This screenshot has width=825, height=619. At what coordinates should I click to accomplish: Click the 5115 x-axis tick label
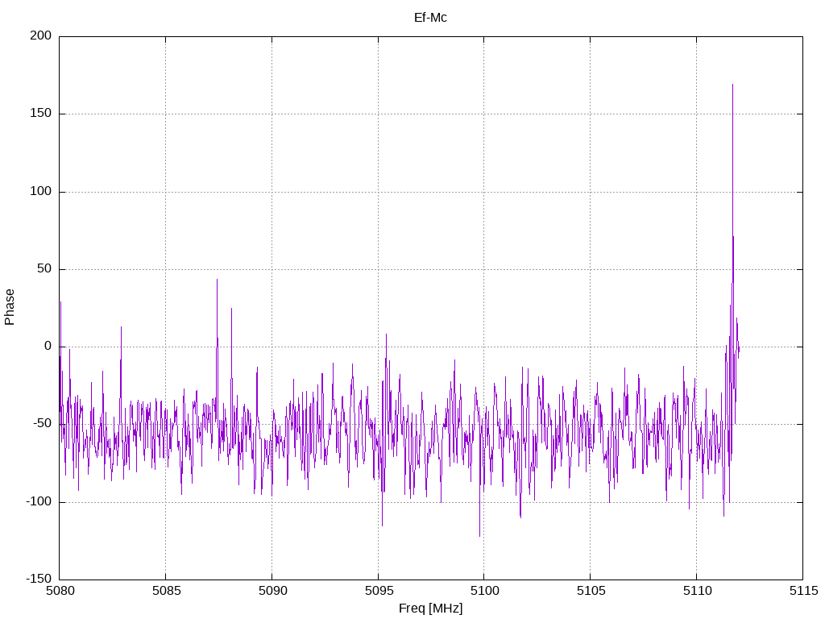[x=802, y=592]
